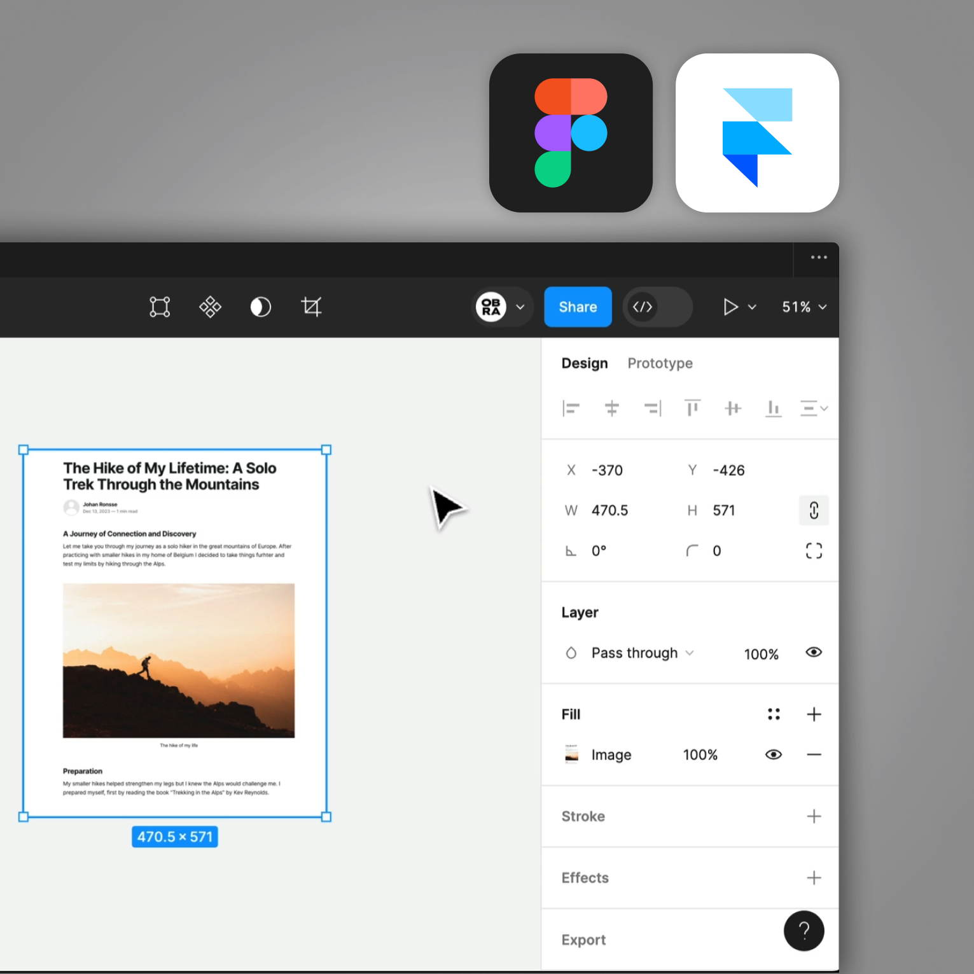Open the help question mark button
The image size is (974, 974).
coord(804,931)
